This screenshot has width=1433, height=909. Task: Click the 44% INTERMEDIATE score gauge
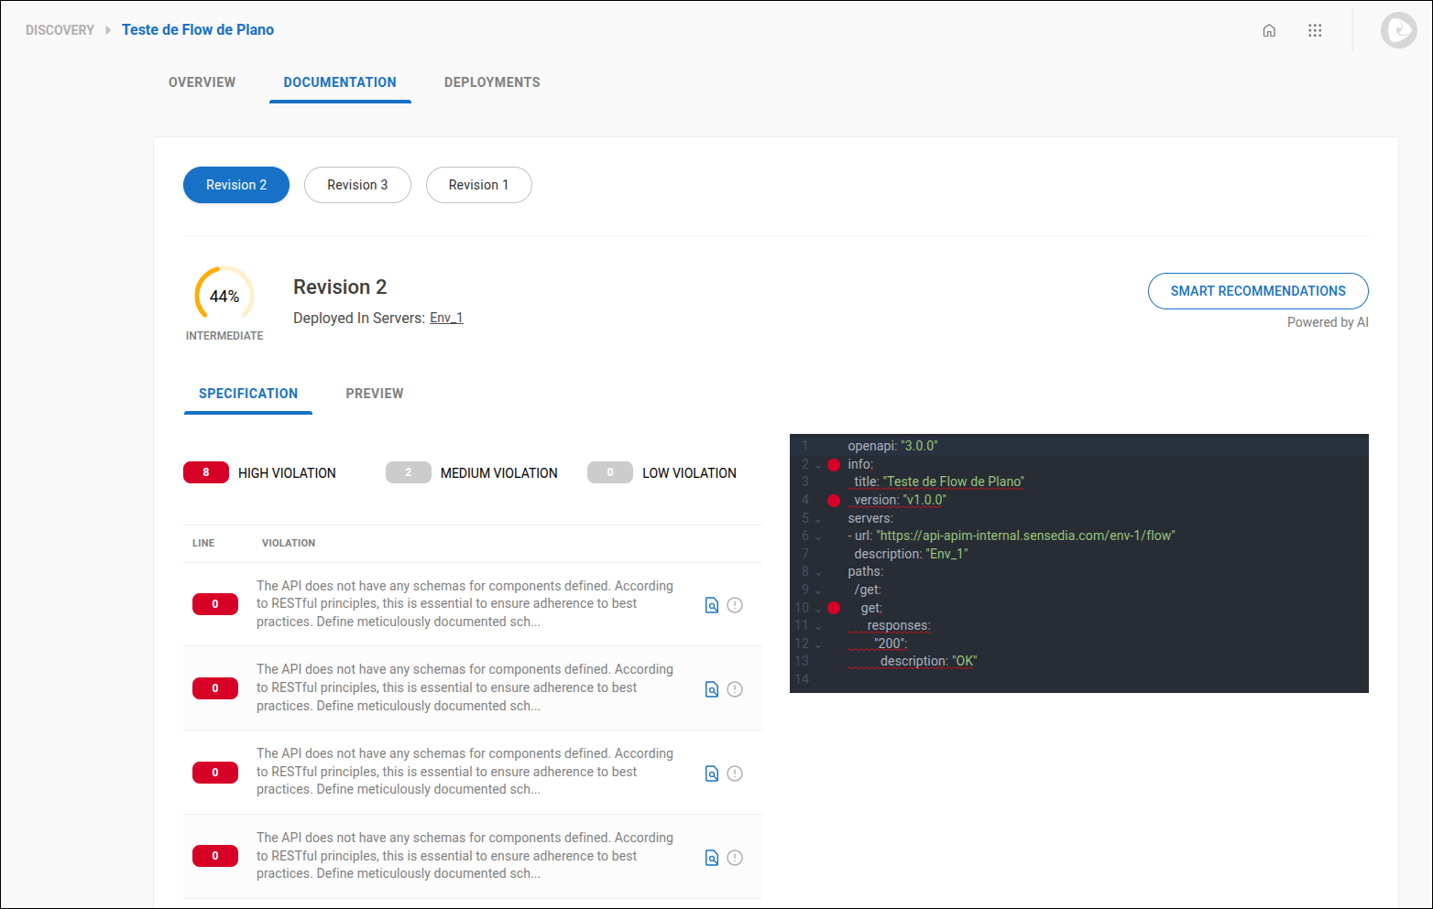tap(224, 296)
